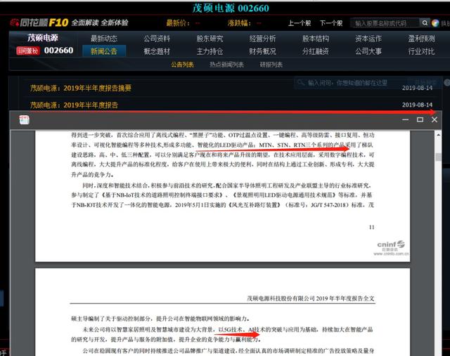This screenshot has width=450, height=356.
Task: Open the 行业对比 tab
Action: point(422,51)
